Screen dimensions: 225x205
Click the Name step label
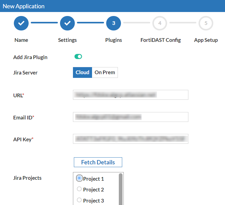click(x=21, y=40)
